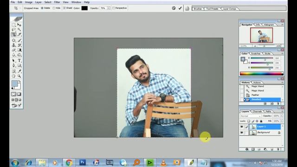This screenshot has height=167, width=297.
Task: Switch to the Channels tab
Action: tap(257, 111)
